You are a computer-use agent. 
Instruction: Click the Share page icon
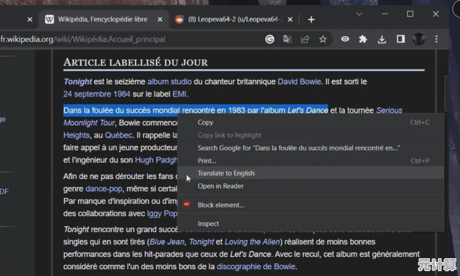pyautogui.click(x=305, y=39)
